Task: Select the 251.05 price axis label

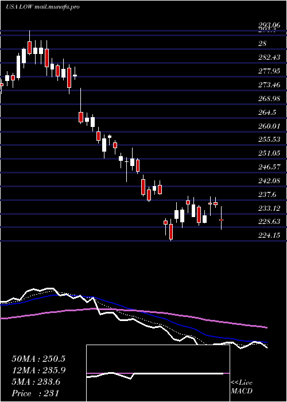Action: coord(269,153)
